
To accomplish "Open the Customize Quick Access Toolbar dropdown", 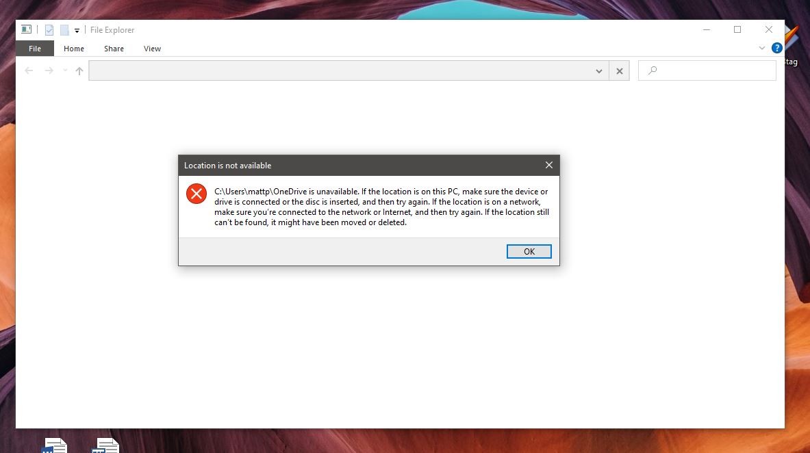I will (x=77, y=31).
